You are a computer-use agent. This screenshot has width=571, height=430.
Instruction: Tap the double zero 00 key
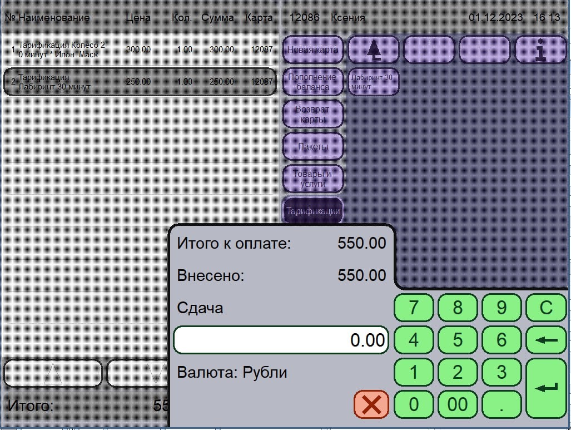tap(458, 404)
